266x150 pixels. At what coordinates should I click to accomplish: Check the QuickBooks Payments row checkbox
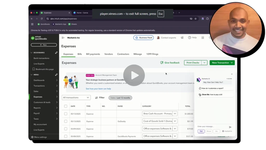[66, 137]
